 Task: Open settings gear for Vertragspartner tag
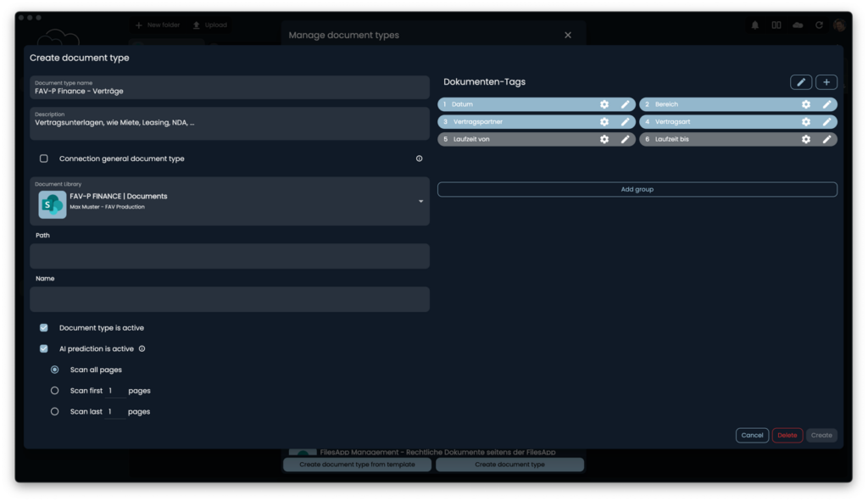(x=604, y=122)
